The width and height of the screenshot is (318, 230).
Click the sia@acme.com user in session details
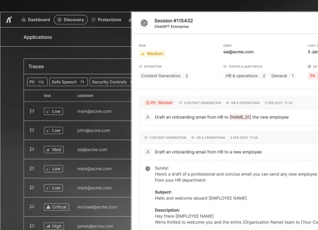[238, 52]
